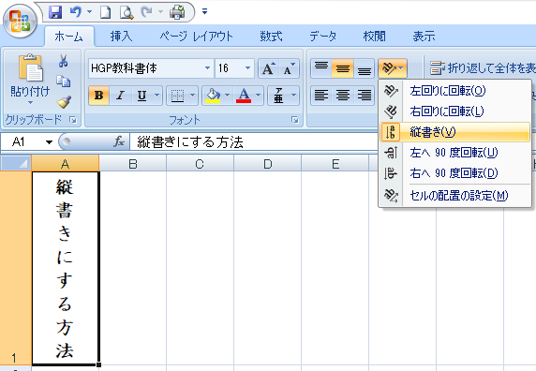536x371 pixels.
Task: Copy the selected cell
Action: click(x=63, y=82)
